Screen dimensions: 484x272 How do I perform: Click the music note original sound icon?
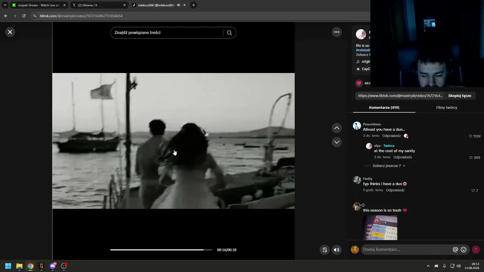click(358, 62)
